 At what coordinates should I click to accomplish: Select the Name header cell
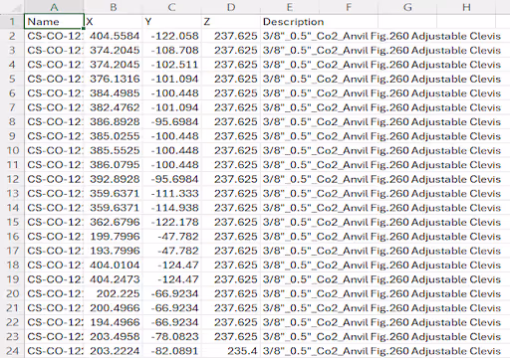54,22
